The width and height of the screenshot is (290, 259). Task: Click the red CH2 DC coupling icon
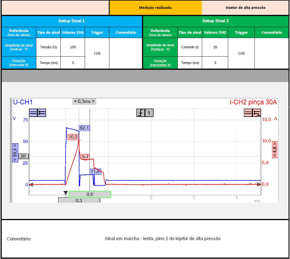click(x=248, y=113)
